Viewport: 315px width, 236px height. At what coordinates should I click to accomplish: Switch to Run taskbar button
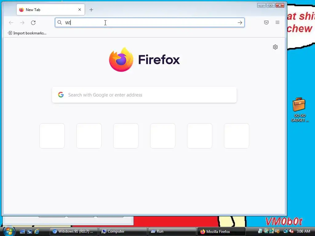172,231
